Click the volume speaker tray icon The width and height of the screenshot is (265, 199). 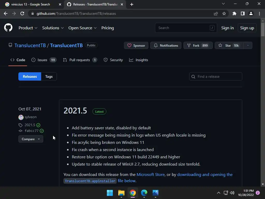tap(232, 193)
